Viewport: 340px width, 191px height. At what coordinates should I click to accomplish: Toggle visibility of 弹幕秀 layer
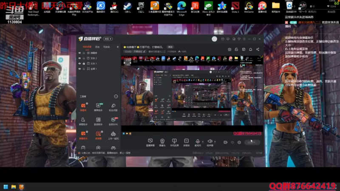coord(79,53)
